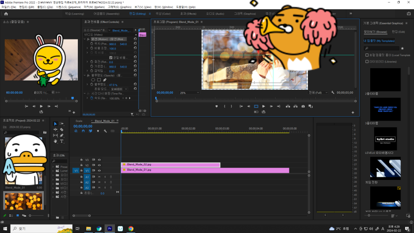
Task: Toggle lock on track V2
Action: click(81, 165)
